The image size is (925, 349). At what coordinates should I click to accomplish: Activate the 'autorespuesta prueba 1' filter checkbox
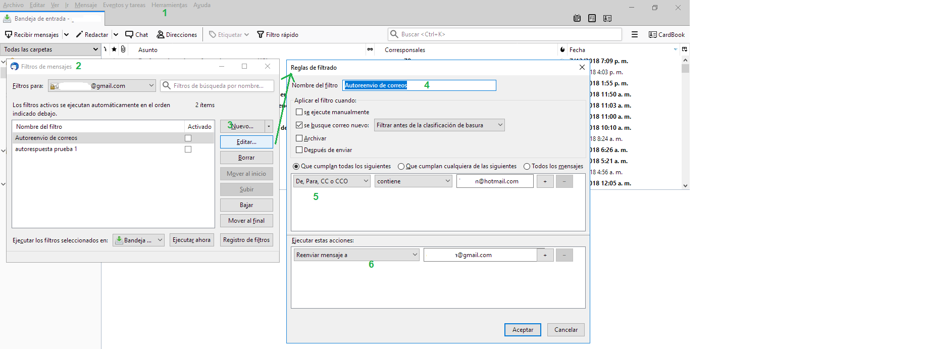(188, 149)
